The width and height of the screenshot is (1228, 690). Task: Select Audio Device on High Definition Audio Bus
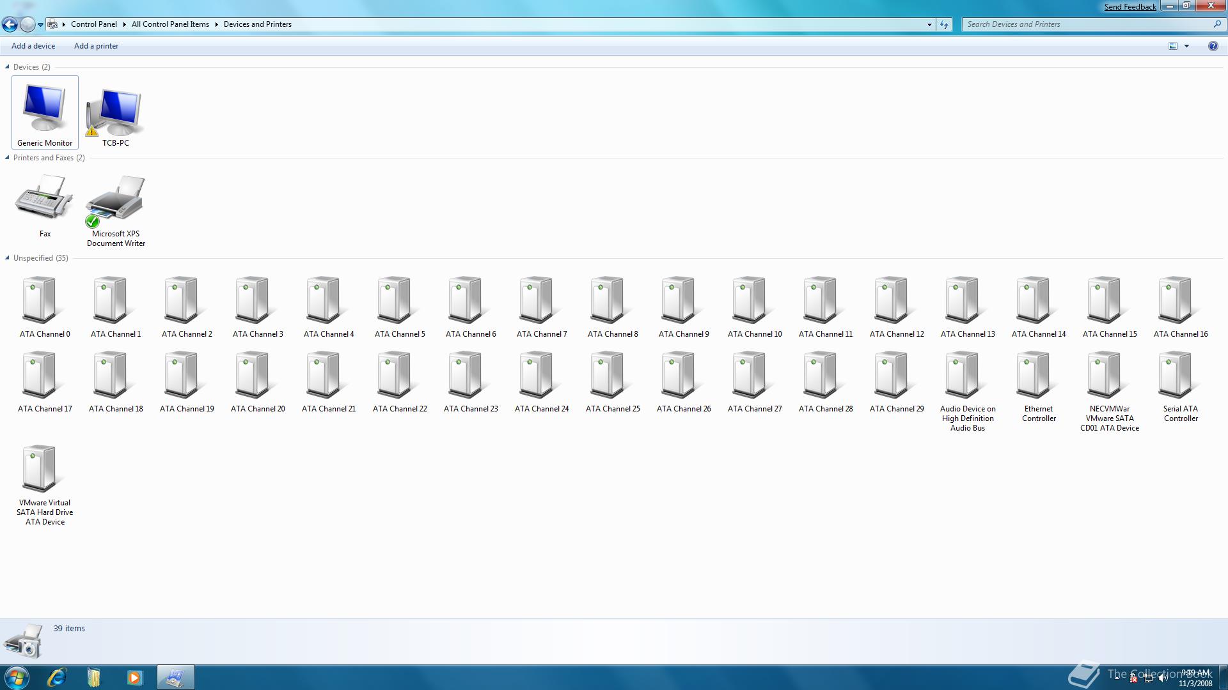[968, 391]
